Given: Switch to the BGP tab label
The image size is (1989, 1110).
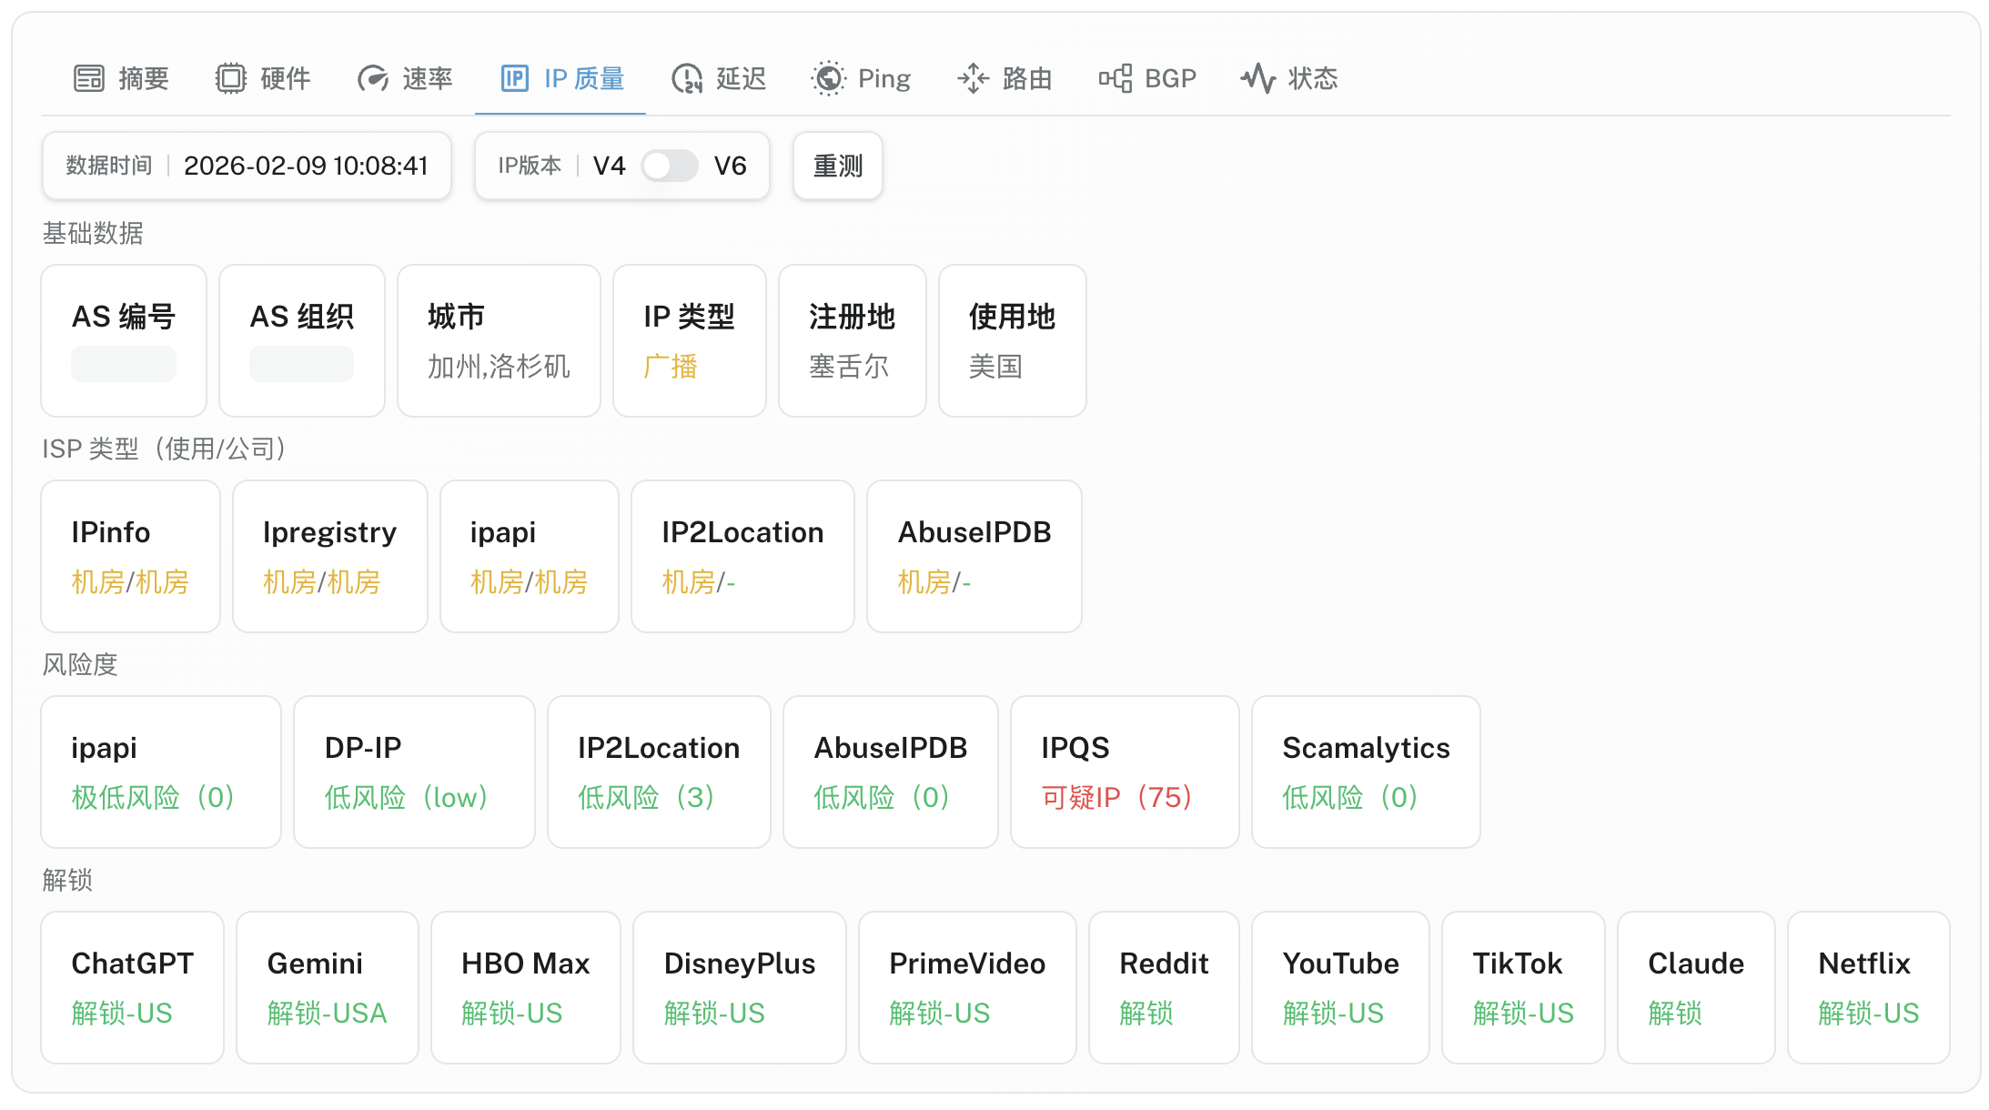Looking at the screenshot, I should (x=1170, y=78).
